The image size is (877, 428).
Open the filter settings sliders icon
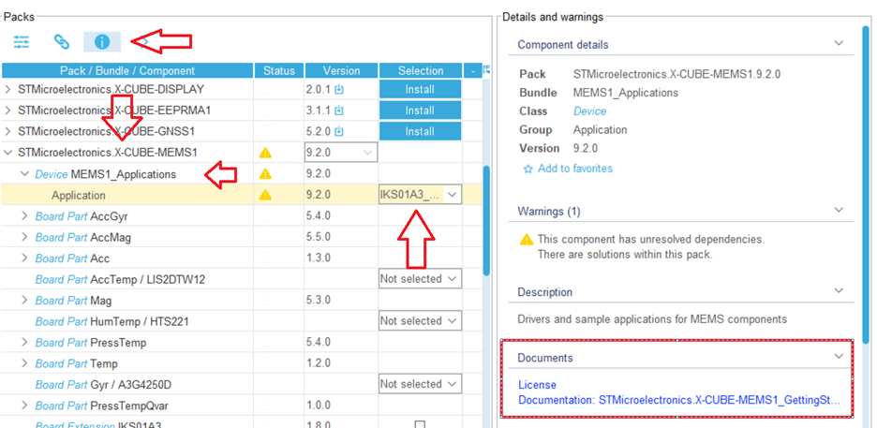(x=22, y=41)
